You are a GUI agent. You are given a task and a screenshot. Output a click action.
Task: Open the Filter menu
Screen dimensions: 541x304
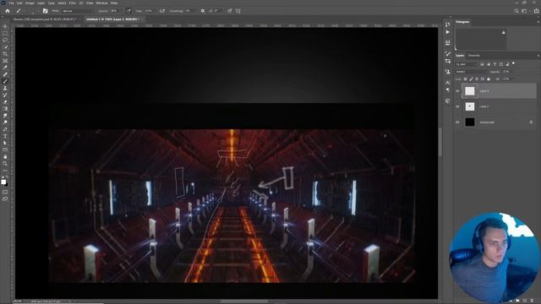[x=73, y=3]
